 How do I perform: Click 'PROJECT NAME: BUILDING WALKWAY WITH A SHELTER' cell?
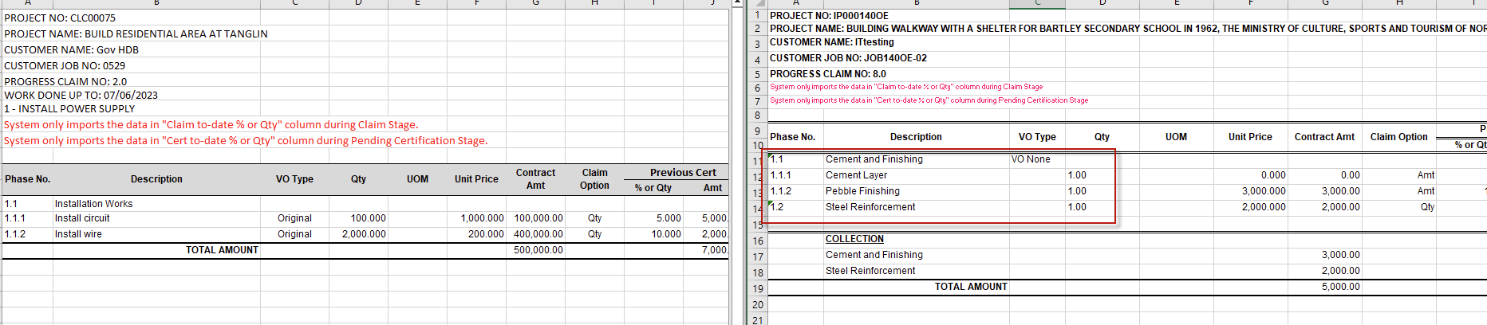[x=1127, y=29]
